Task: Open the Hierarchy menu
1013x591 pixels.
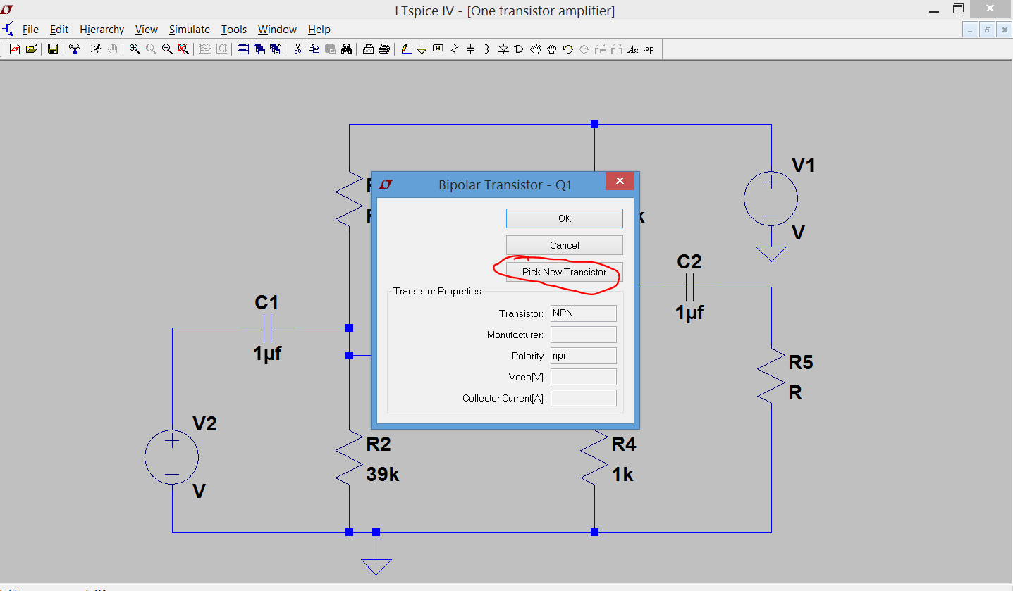Action: [102, 30]
